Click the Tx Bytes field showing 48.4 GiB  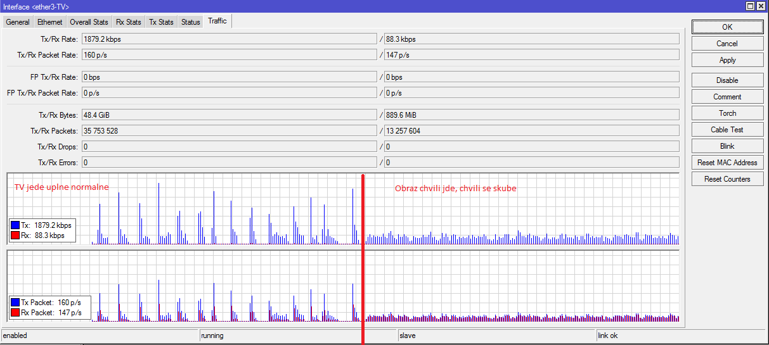pos(229,115)
